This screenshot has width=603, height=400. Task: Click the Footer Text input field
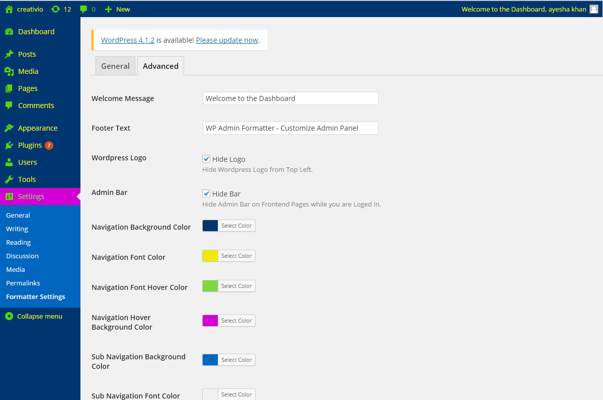pos(290,128)
